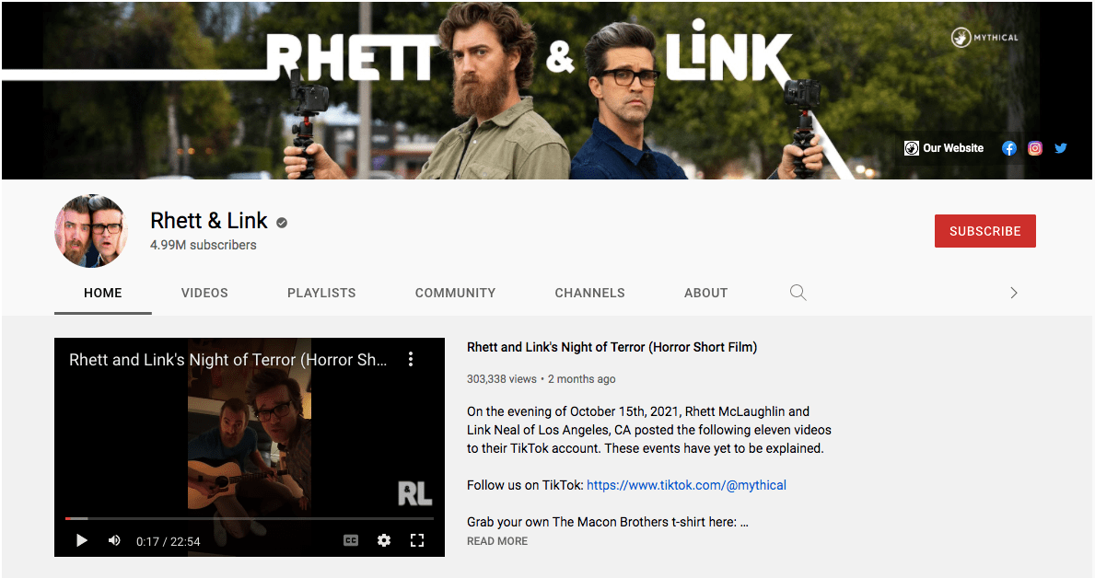Click the verified badge next to channel name
The width and height of the screenshot is (1095, 578).
(282, 223)
